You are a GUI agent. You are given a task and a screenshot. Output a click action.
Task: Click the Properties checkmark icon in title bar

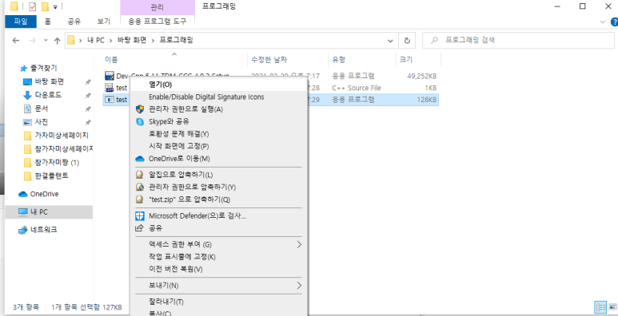point(32,6)
